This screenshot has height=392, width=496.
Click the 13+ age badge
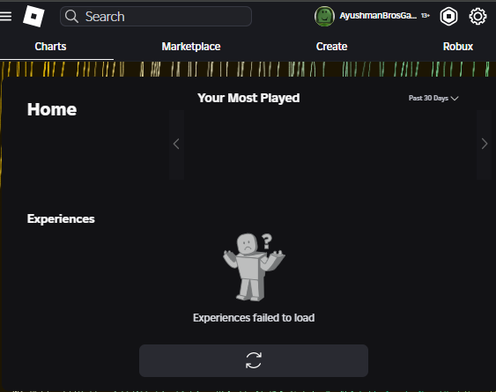(426, 16)
